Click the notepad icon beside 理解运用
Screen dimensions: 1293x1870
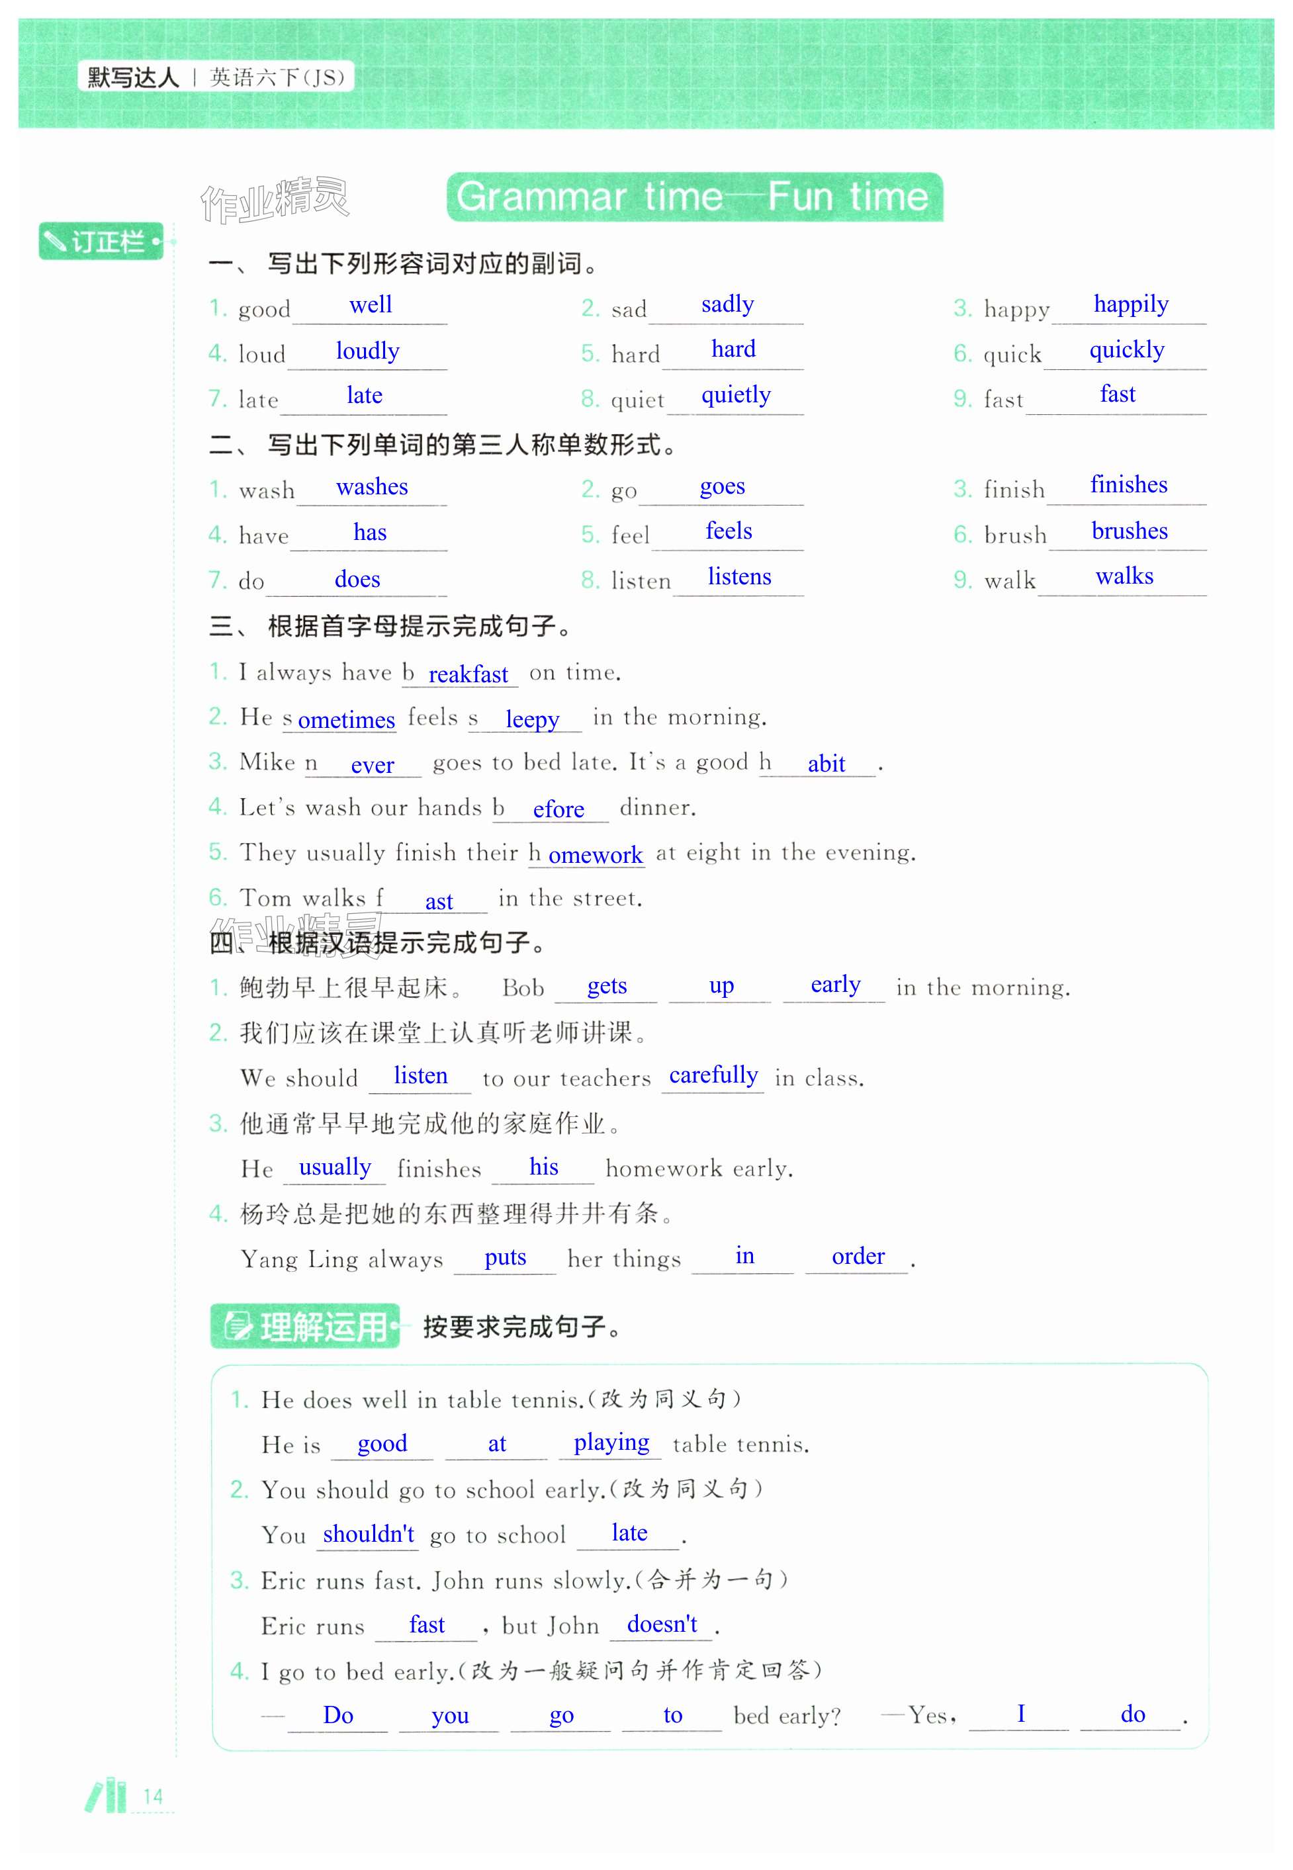click(x=238, y=1326)
